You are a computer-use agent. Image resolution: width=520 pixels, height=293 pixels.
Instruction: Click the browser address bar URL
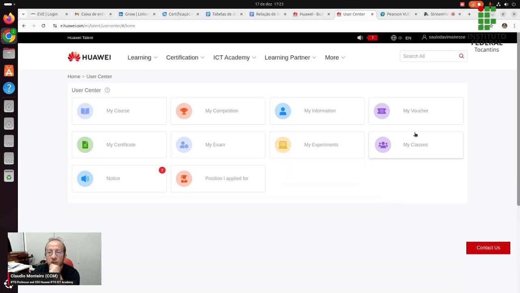tap(97, 26)
